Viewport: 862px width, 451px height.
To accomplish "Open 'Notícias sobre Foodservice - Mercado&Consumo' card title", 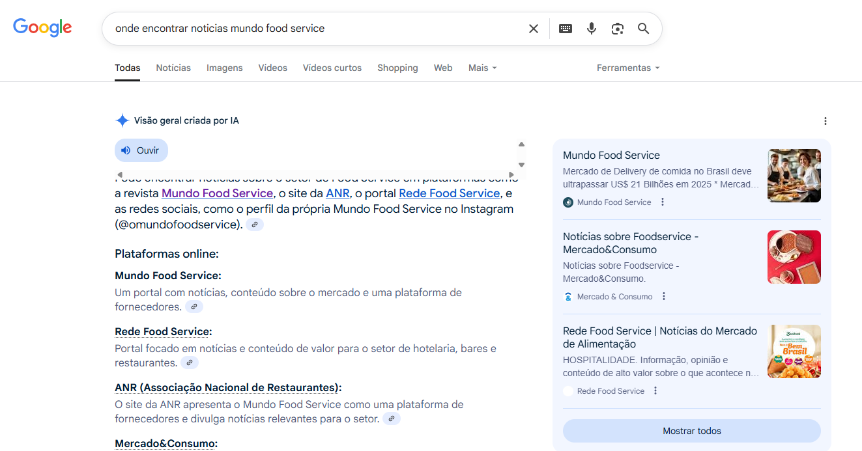I will click(631, 243).
